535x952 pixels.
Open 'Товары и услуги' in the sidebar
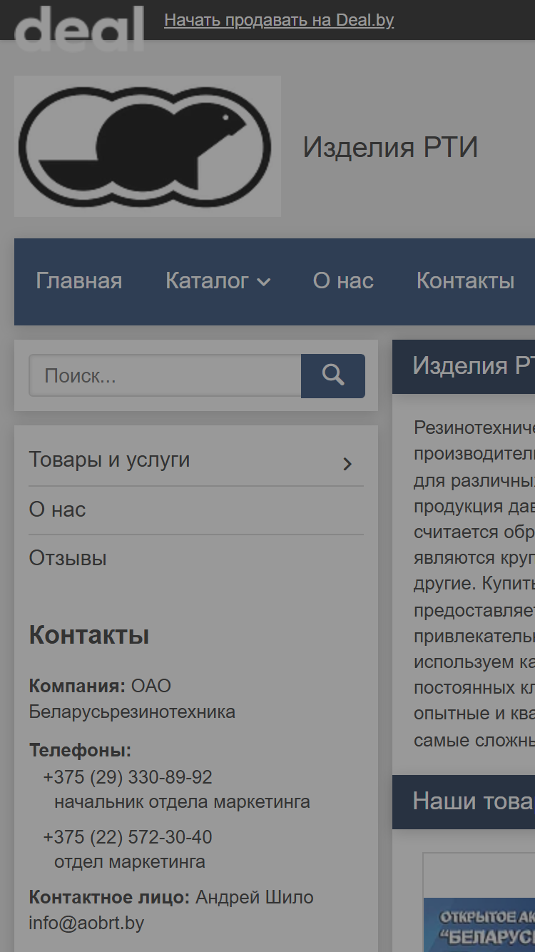[x=109, y=460]
